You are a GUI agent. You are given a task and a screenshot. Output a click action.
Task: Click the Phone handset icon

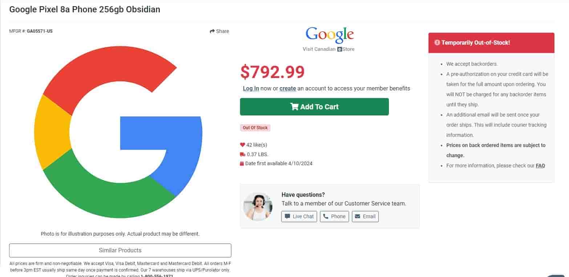[326, 216]
